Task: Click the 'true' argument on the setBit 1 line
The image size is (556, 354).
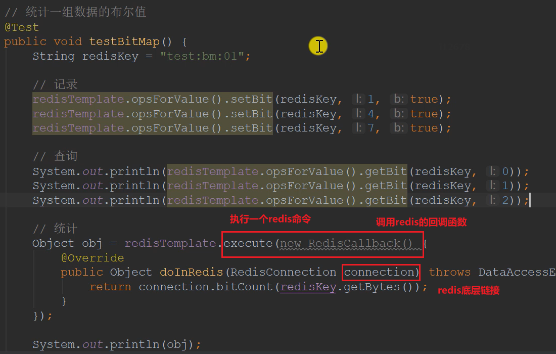Action: tap(424, 99)
